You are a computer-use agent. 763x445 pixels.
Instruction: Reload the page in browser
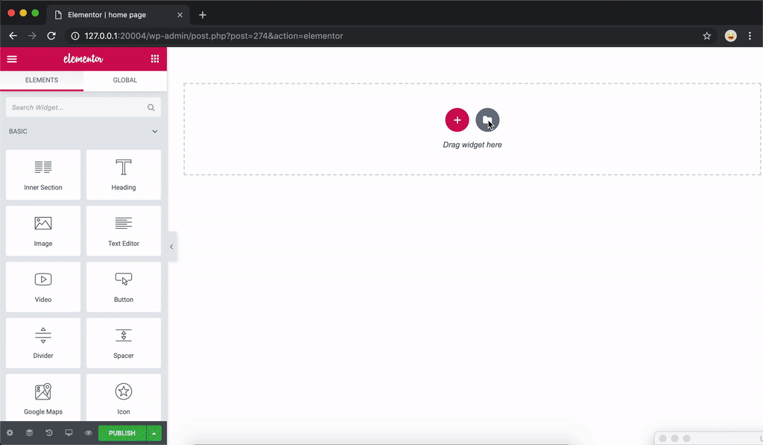[51, 36]
